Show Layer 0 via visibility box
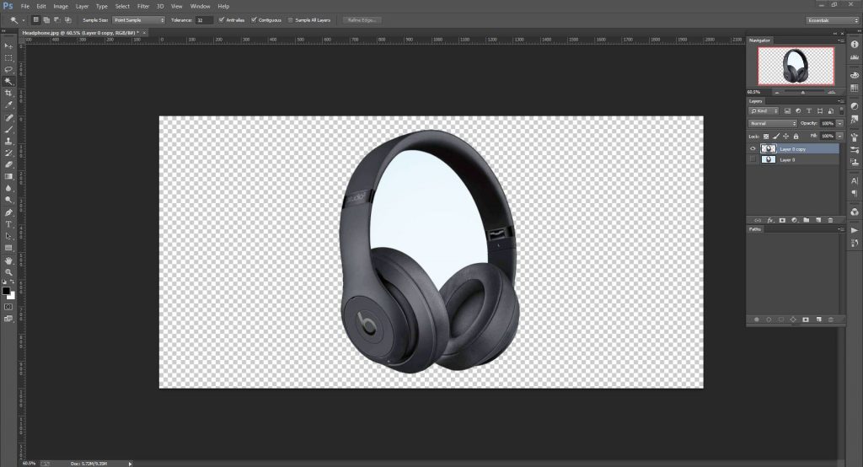Viewport: 863px width, 467px height. [x=753, y=159]
